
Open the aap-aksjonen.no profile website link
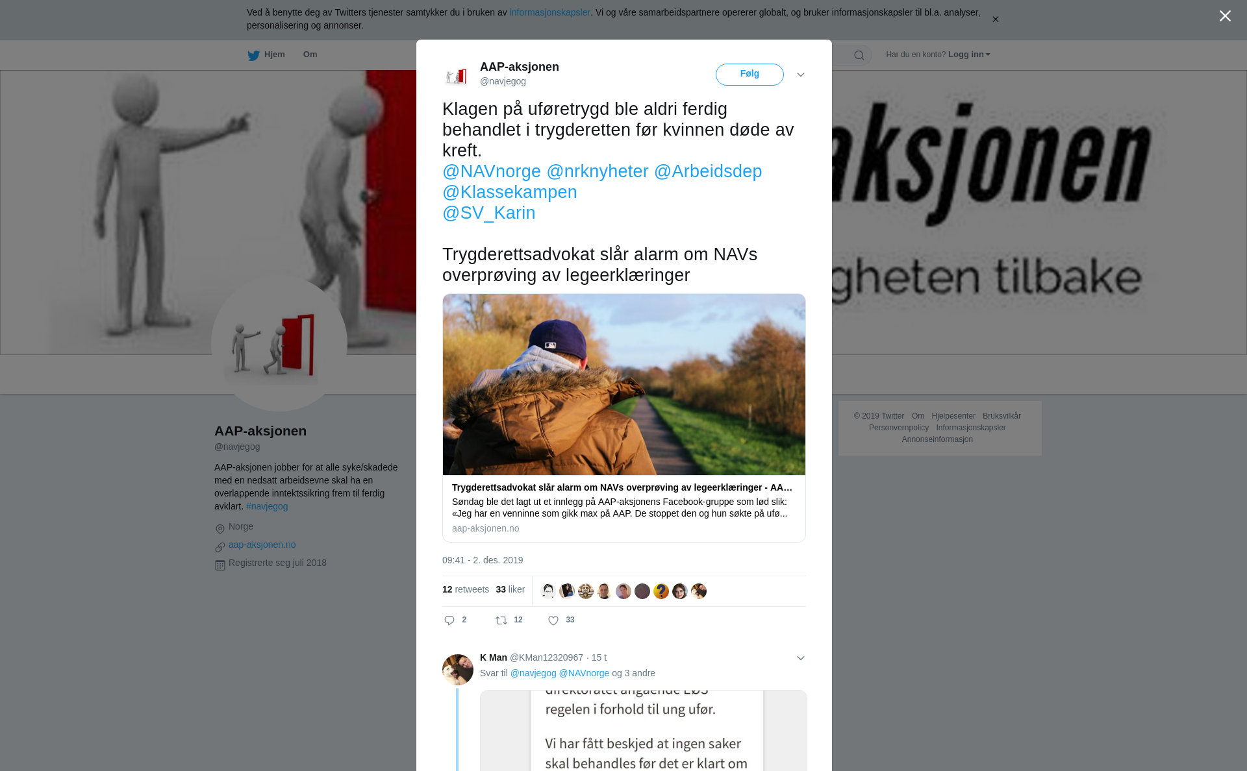[x=262, y=545]
